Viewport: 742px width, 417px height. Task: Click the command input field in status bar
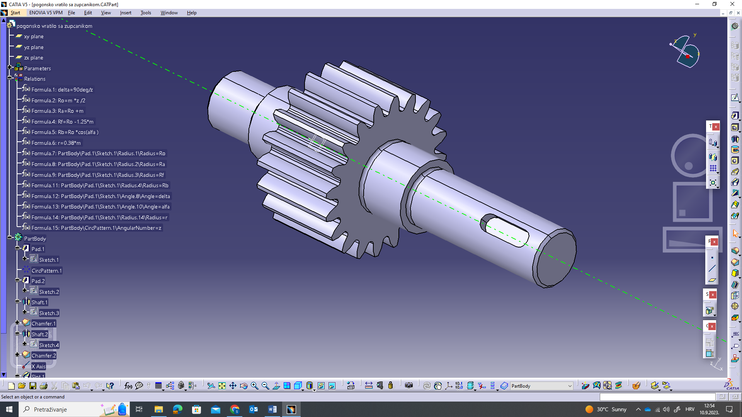(657, 397)
